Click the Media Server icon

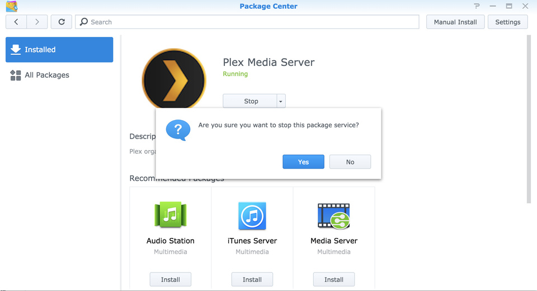[x=333, y=216]
